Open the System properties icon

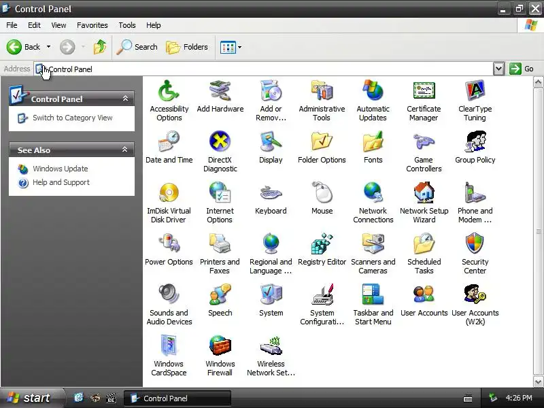(x=271, y=294)
